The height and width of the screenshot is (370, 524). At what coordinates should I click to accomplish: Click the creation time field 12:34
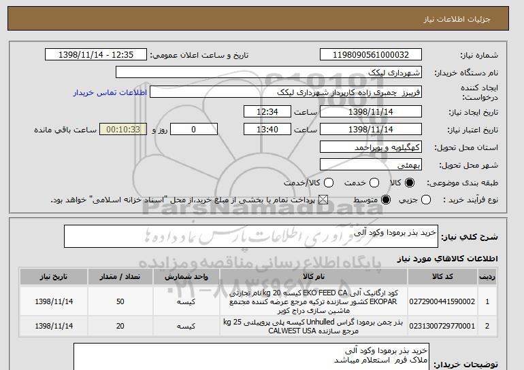(267, 111)
